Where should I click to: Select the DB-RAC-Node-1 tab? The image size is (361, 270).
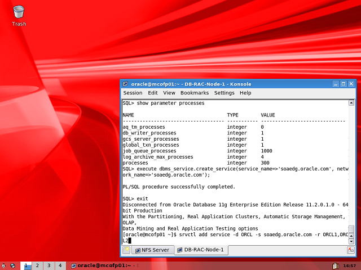200,250
